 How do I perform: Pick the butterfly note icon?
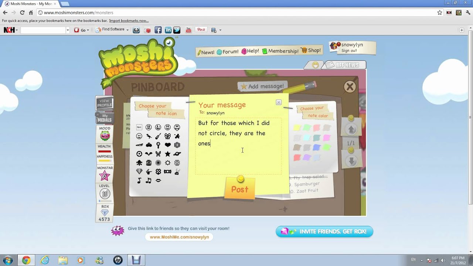(x=158, y=154)
